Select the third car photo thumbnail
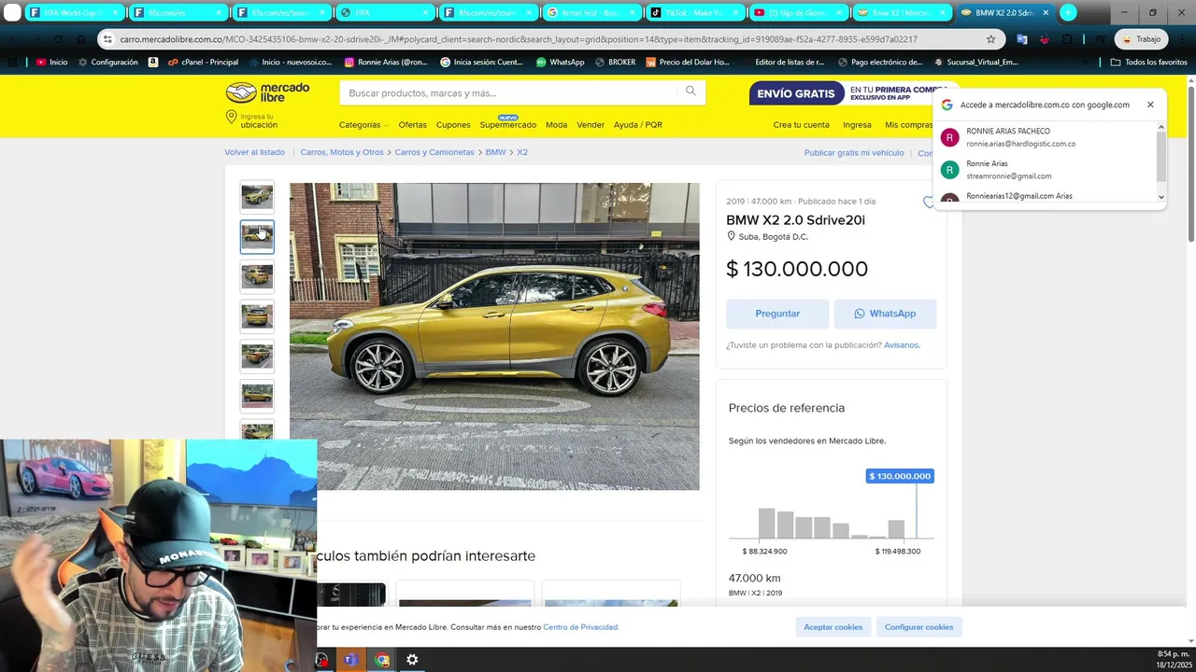Screen dimensions: 1196x672 coord(257,276)
